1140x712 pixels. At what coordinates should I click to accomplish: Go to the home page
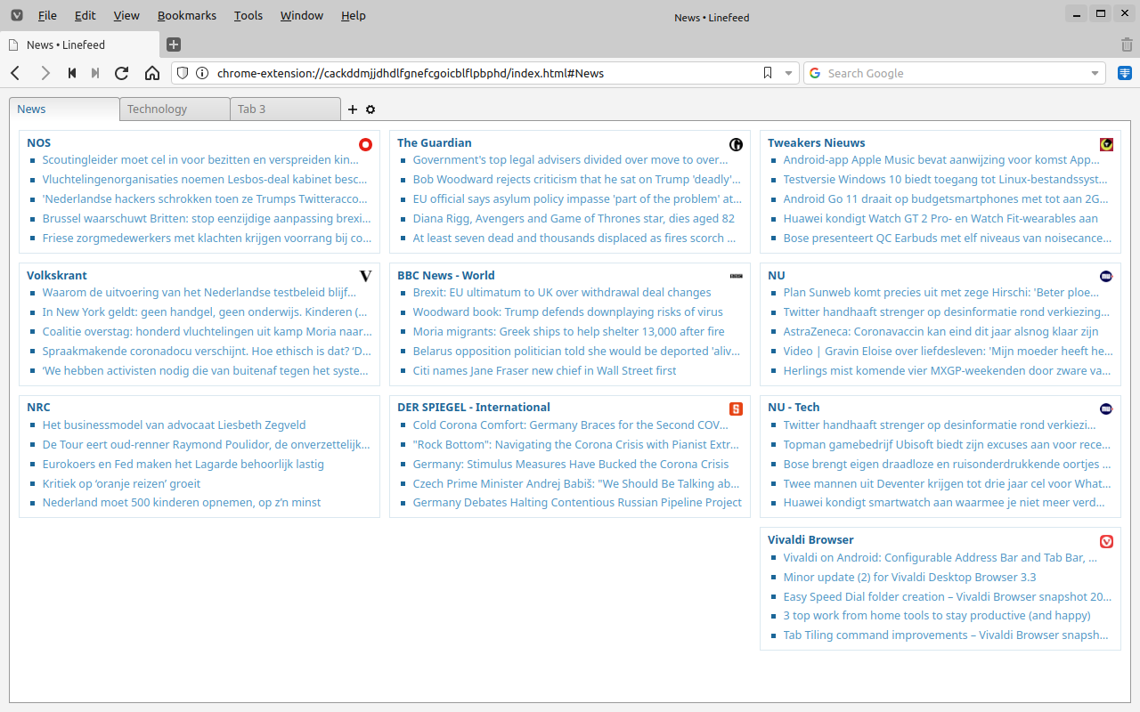(x=152, y=73)
